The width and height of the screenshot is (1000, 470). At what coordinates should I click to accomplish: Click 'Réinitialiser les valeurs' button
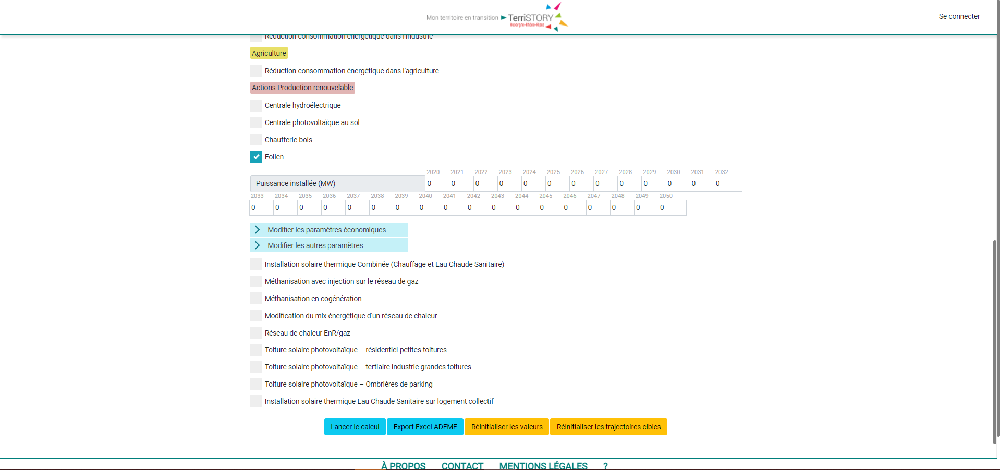(507, 427)
